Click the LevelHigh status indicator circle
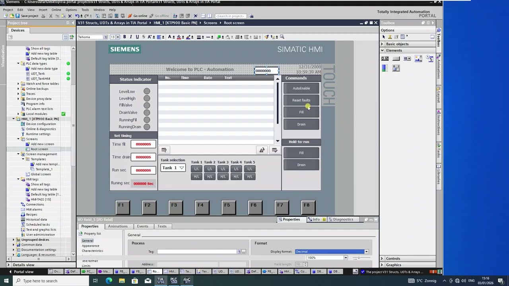 tap(147, 99)
